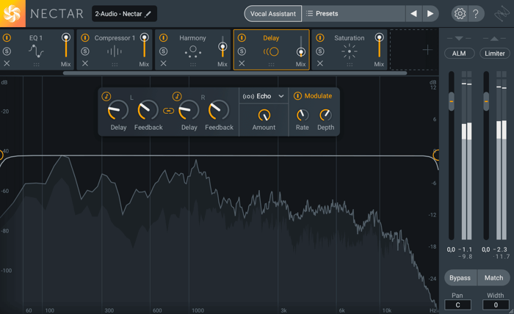Collapse input meter arrow
Screen dimensions: 514x314
pyautogui.click(x=459, y=39)
